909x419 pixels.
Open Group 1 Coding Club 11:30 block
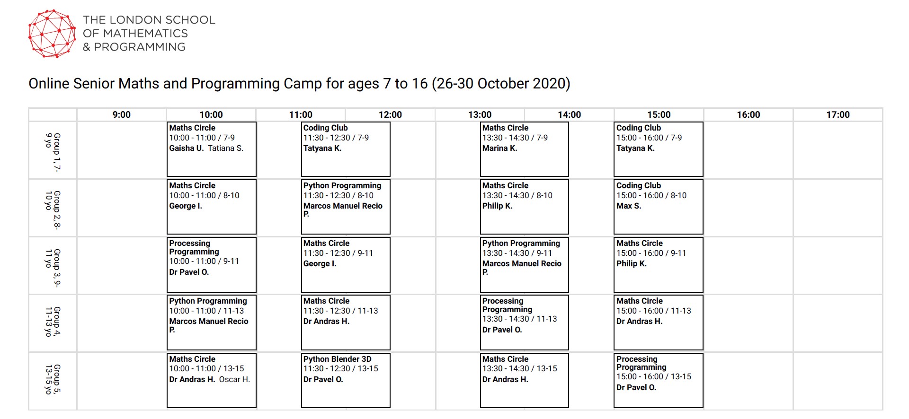tap(346, 149)
